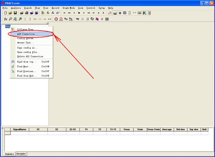
Task: Select Add Connection in context menu
Action: coord(27,34)
